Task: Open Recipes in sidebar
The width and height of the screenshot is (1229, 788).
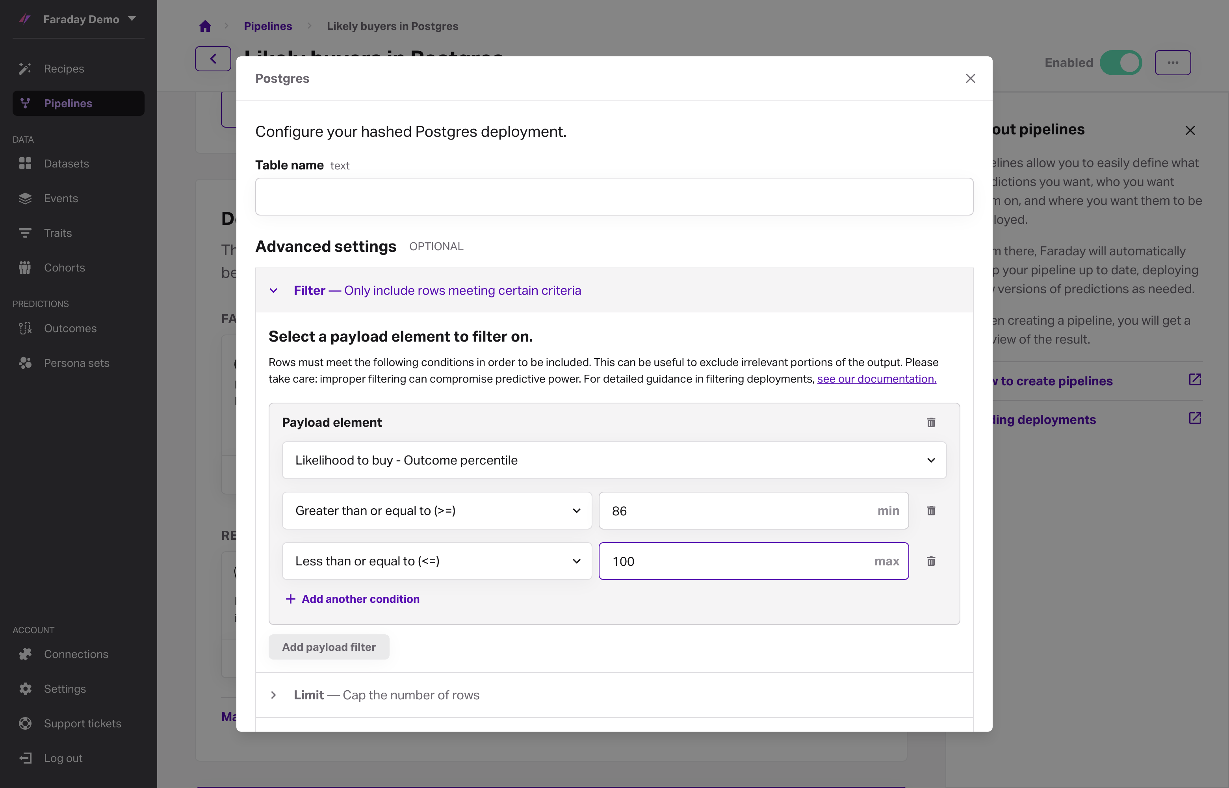Action: 64,69
